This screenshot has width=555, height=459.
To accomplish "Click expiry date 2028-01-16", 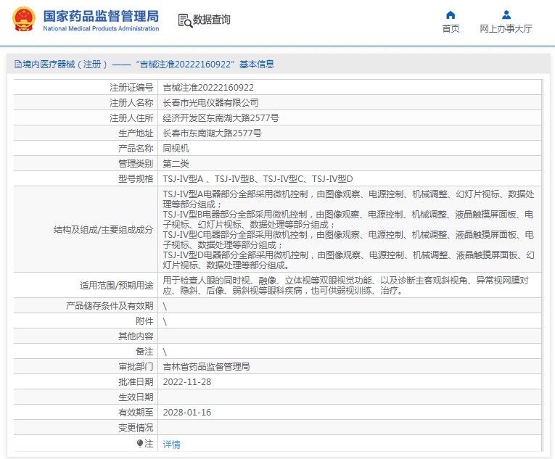I will click(x=187, y=412).
